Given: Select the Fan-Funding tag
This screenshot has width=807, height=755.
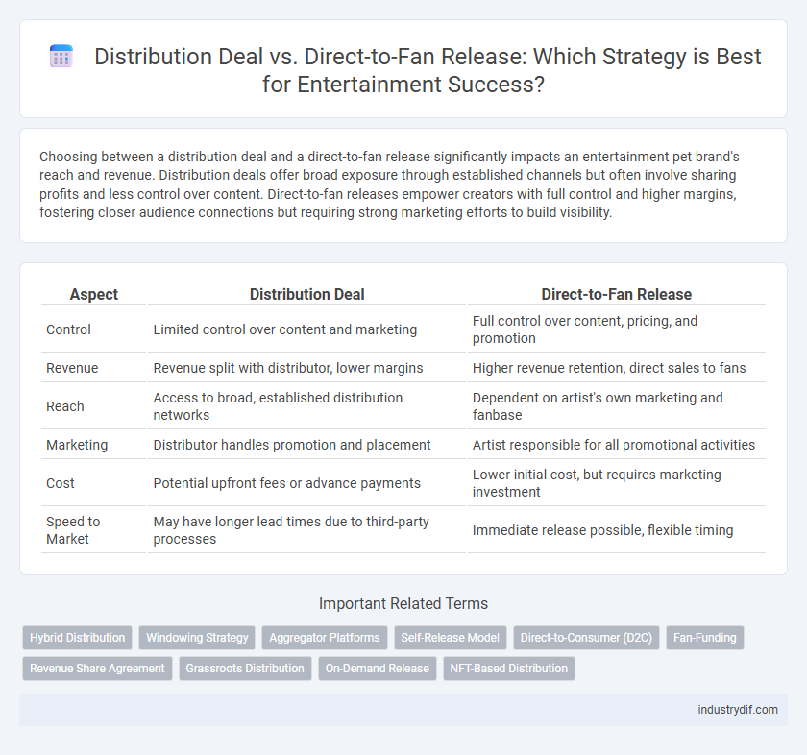Looking at the screenshot, I should pyautogui.click(x=705, y=638).
